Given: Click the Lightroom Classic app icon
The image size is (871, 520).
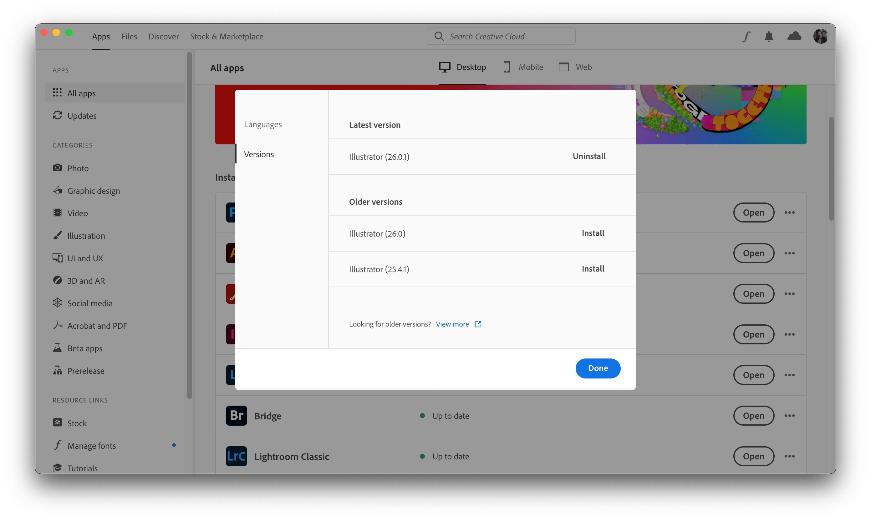Looking at the screenshot, I should (x=236, y=456).
